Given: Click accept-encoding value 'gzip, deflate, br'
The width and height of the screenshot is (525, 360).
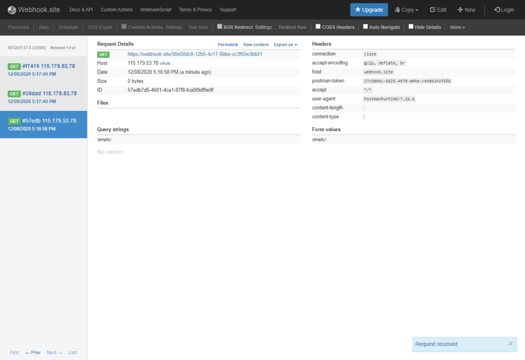Looking at the screenshot, I should pos(385,63).
